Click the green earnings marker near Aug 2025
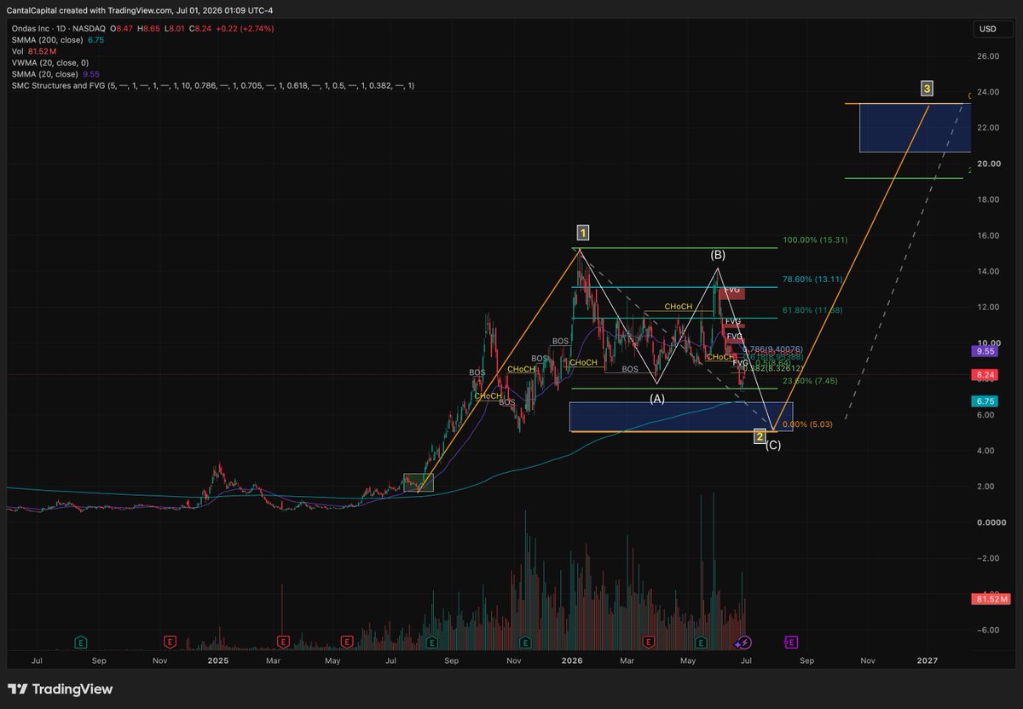This screenshot has height=709, width=1023. [x=431, y=642]
